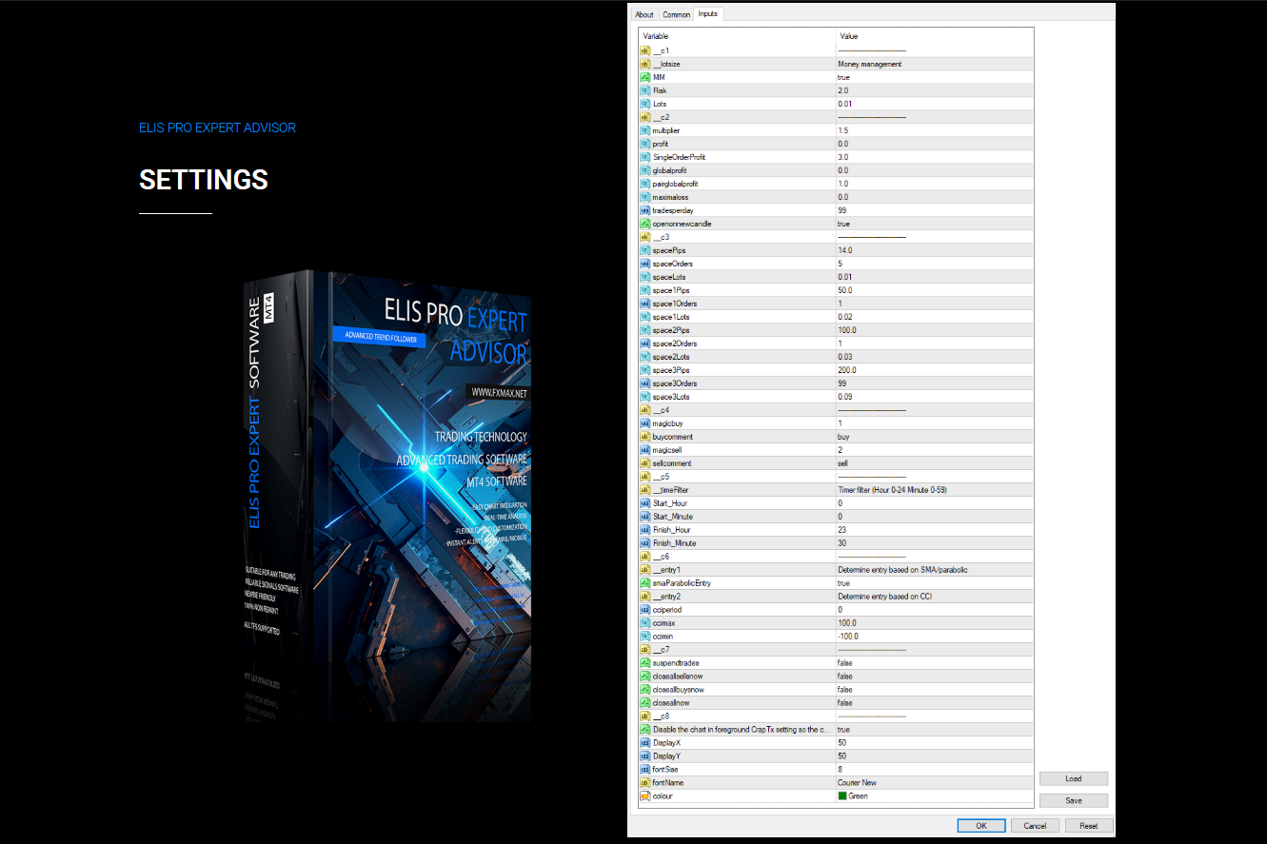Toggle the closeallnow false value
The width and height of the screenshot is (1267, 844).
pos(845,703)
